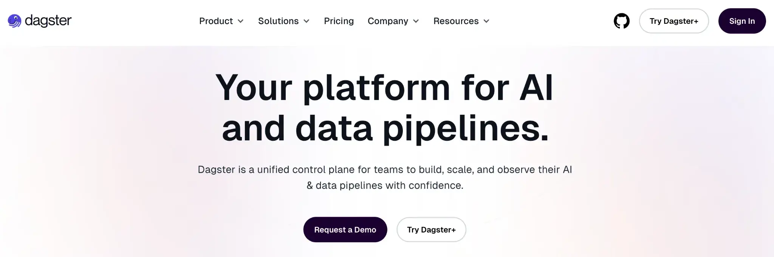Click the dagster wordmark text

(x=48, y=21)
